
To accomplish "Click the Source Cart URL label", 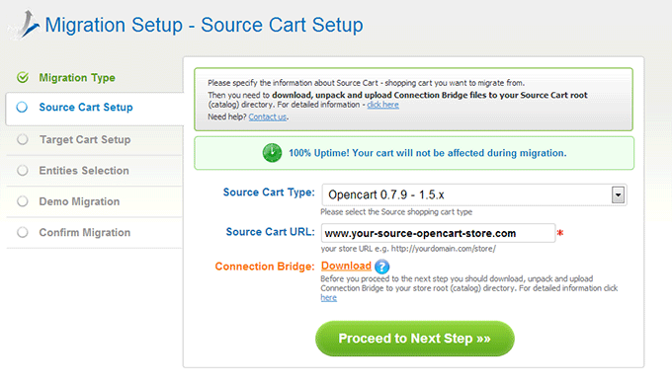I will pyautogui.click(x=270, y=232).
